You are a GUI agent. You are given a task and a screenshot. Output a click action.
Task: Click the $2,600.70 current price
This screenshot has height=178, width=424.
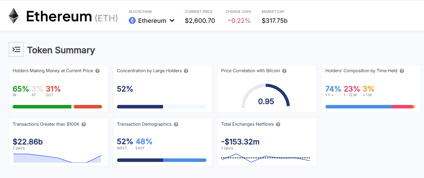(200, 21)
